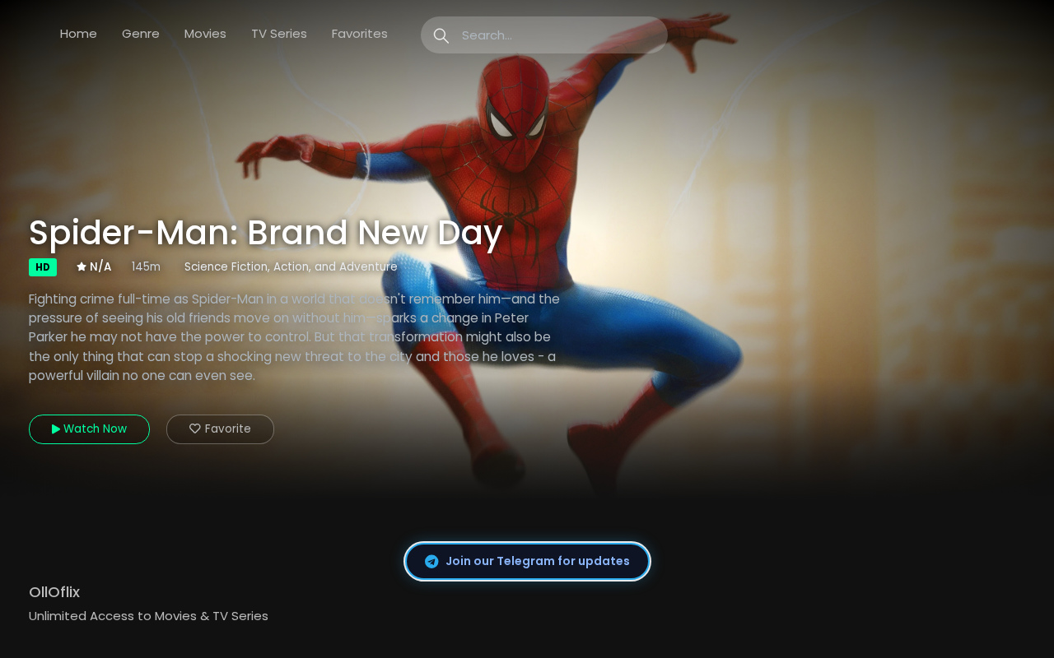Viewport: 1054px width, 658px height.
Task: Add Spider-Man to Favorite
Action: click(x=220, y=429)
